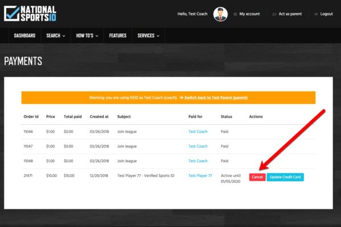
Task: Click the Total paid column header
Action: 73,117
